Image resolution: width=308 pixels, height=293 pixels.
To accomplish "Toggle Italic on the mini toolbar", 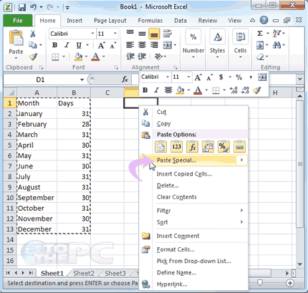I will point(156,90).
